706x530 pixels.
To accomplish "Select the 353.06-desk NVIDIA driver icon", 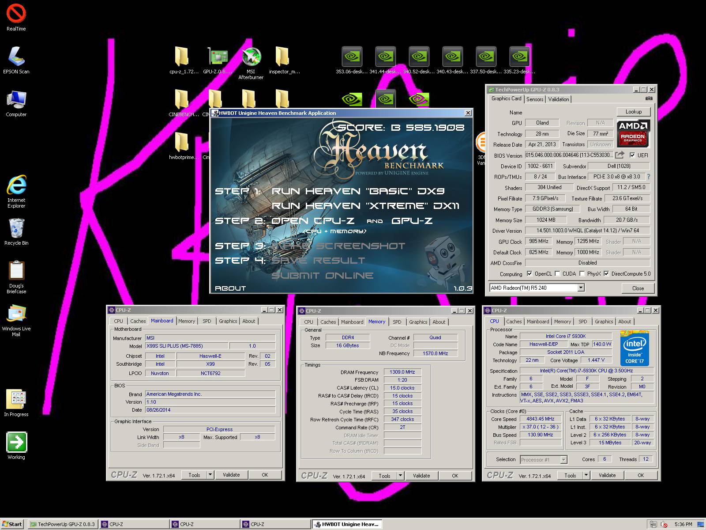I will click(x=352, y=60).
